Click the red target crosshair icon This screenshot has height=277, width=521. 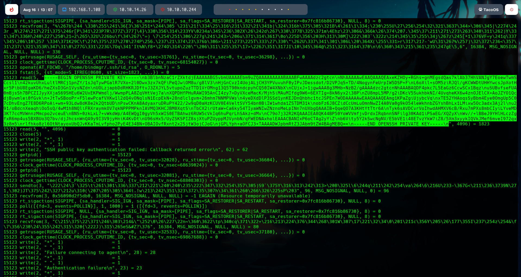point(163,10)
